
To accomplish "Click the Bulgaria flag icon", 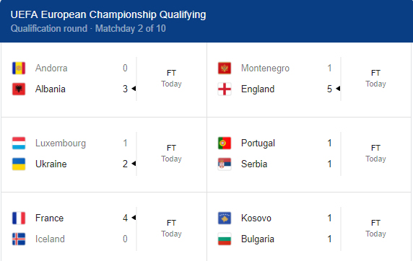I will [225, 239].
